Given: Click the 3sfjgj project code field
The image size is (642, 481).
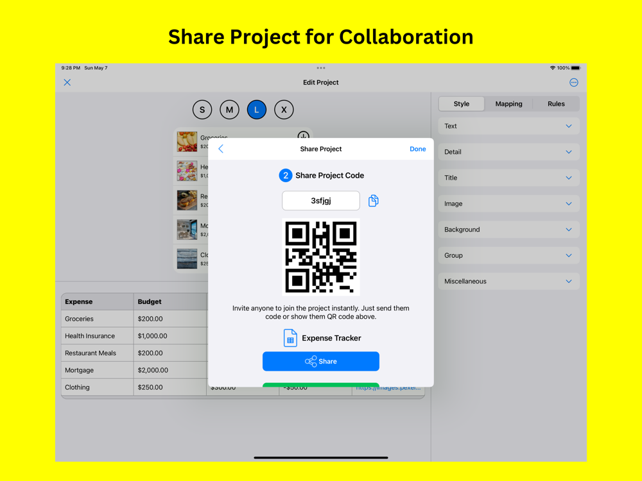Looking at the screenshot, I should coord(320,200).
